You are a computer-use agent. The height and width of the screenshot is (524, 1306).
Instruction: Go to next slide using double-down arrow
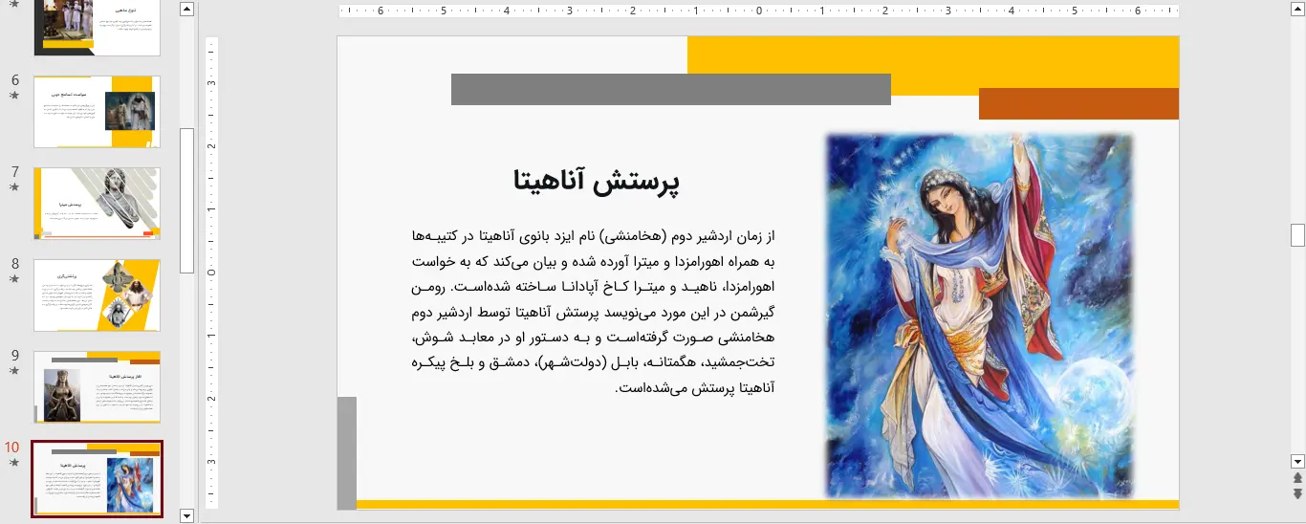coord(1297,493)
